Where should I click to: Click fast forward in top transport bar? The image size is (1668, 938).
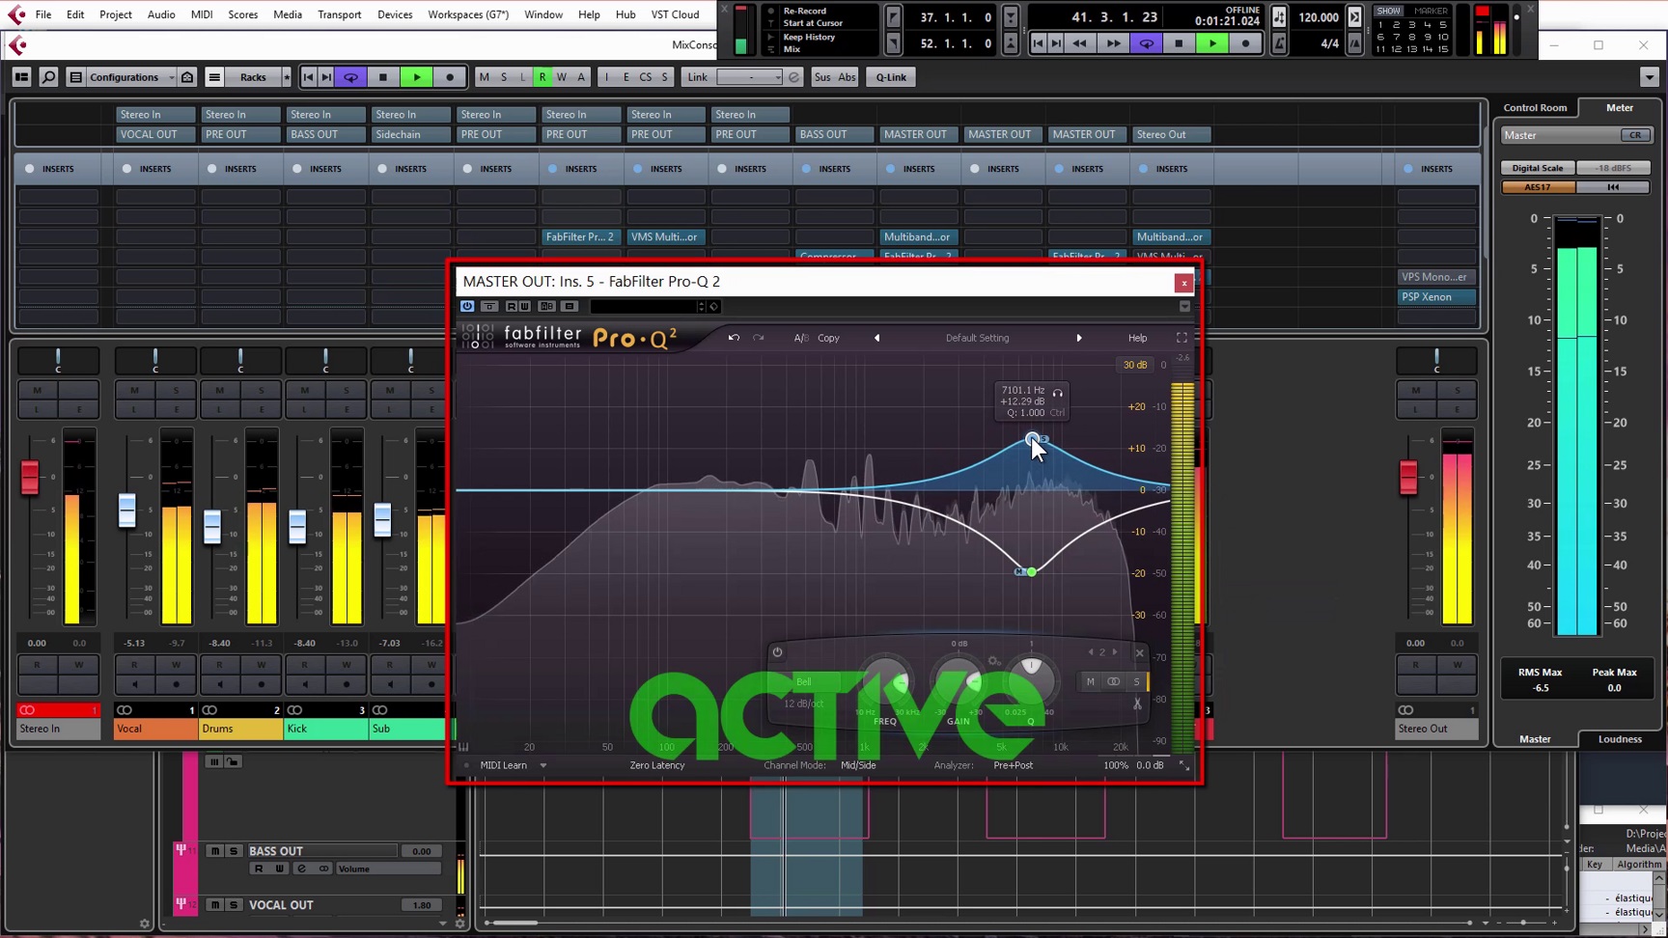pos(1113,43)
